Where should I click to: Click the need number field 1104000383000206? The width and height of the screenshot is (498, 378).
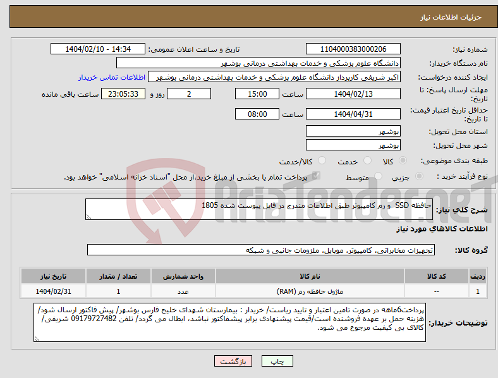coord(353,49)
